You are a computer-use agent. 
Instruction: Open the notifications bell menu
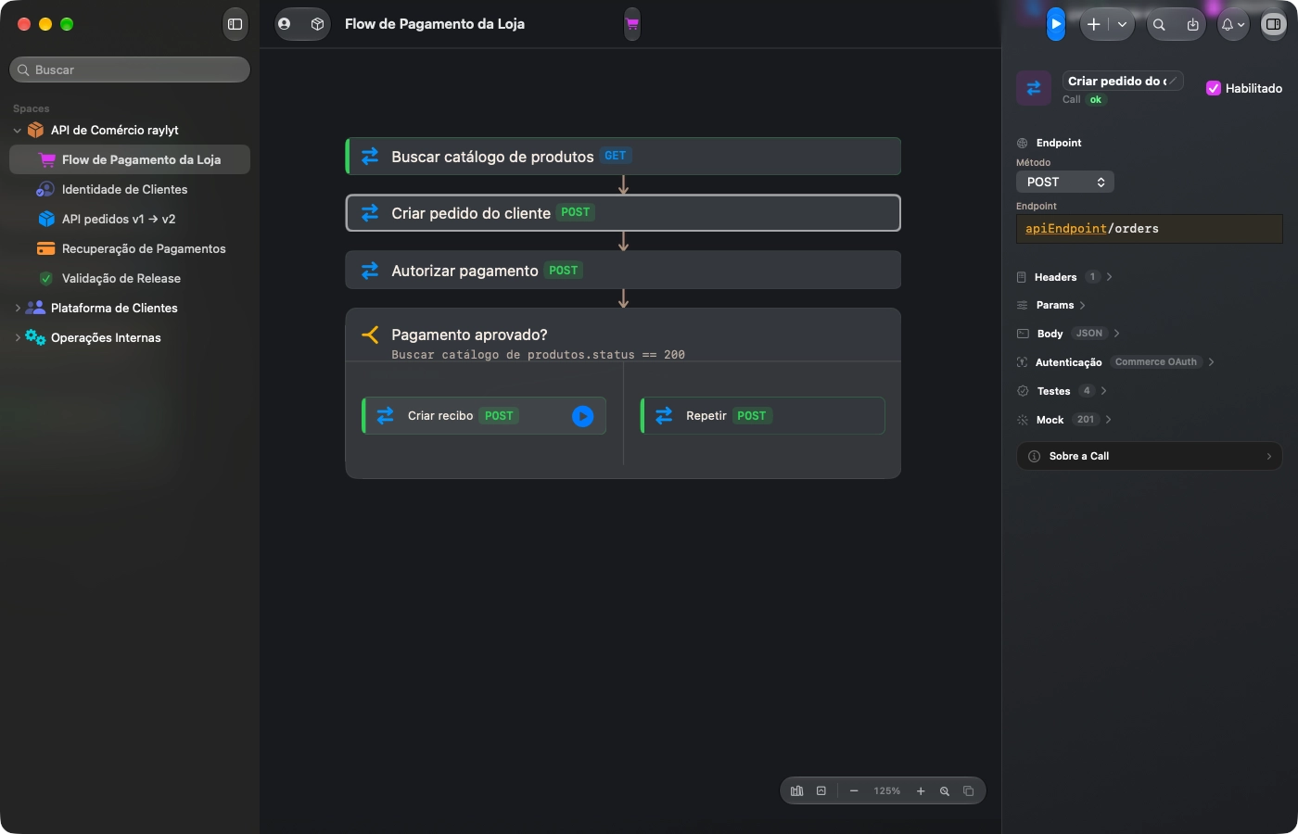click(x=1232, y=25)
